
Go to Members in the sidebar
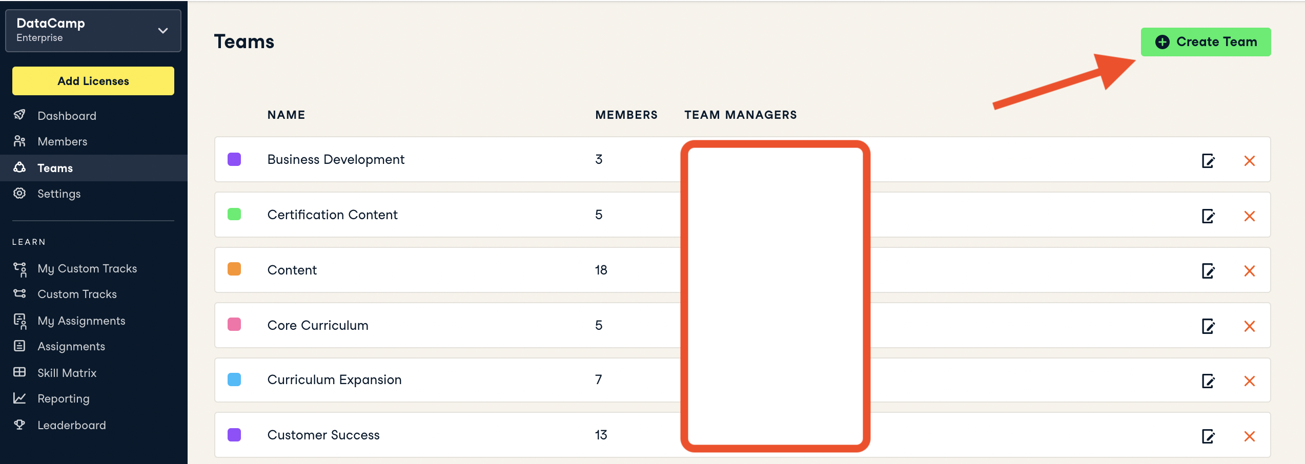(x=62, y=141)
